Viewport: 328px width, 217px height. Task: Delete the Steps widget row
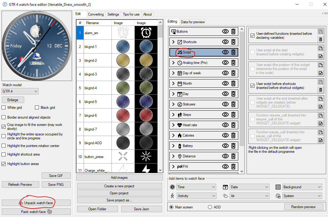[x=233, y=115]
